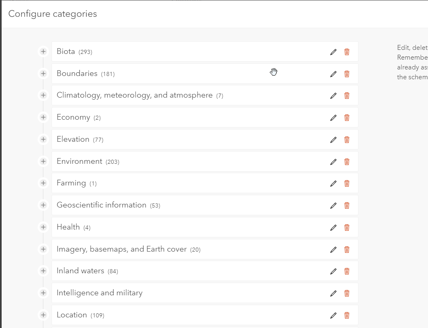Expand plus button beside Health
The width and height of the screenshot is (428, 328).
tap(43, 227)
